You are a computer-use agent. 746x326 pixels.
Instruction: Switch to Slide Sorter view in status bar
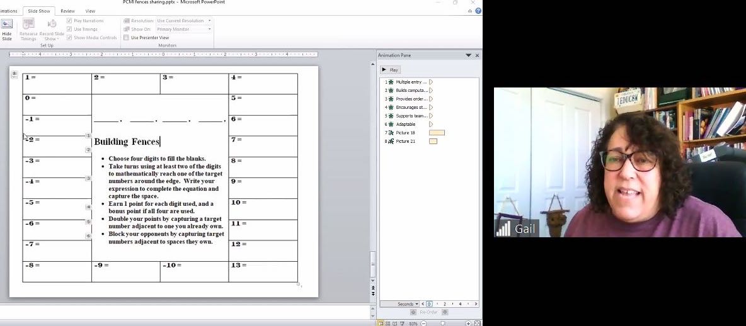pos(389,323)
